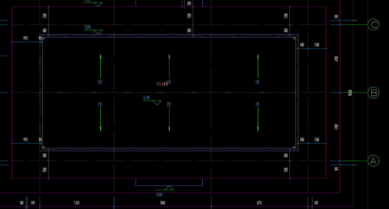Select grid axis bubble A
389x209 pixels.
[x=373, y=161]
